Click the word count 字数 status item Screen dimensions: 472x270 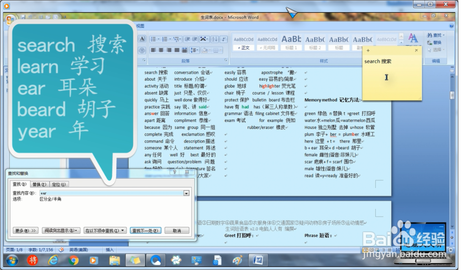tap(41, 250)
